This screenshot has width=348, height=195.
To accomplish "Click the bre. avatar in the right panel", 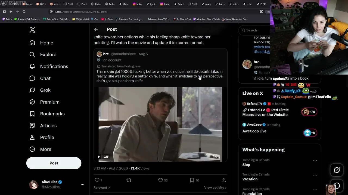I will point(247,64).
